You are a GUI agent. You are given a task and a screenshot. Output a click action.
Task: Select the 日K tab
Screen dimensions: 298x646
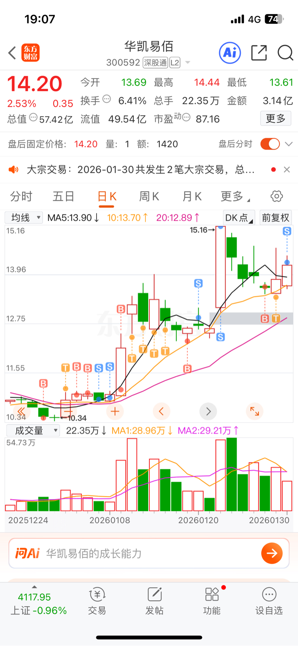point(107,197)
